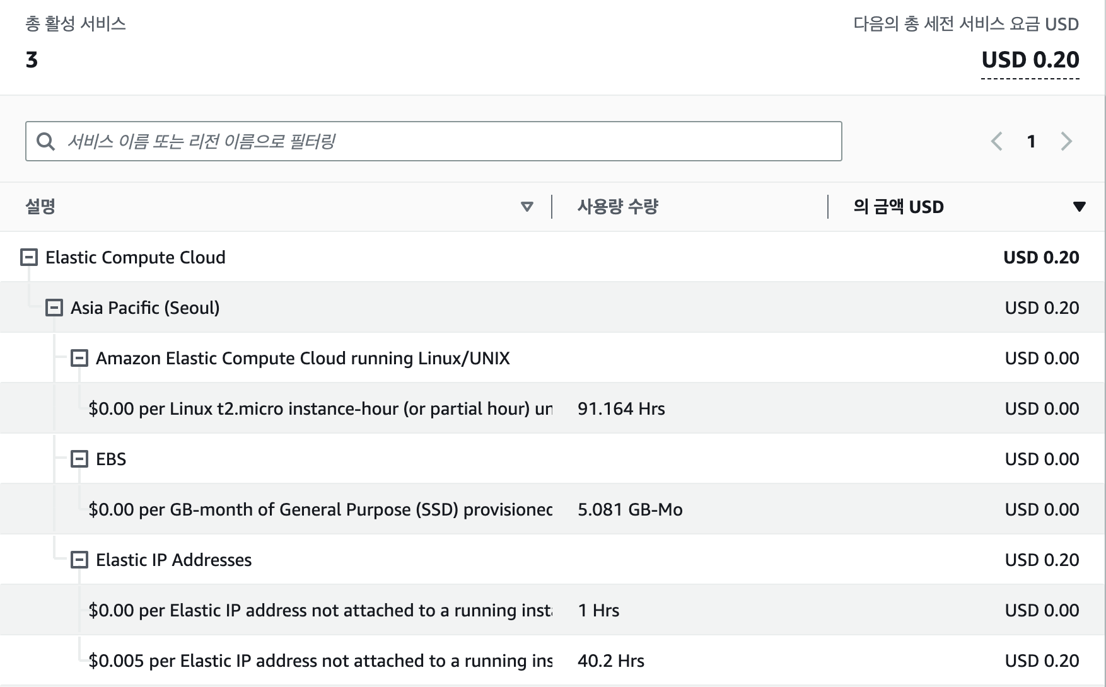Viewport: 1106px width, 687px height.
Task: Click the 사용량 수량 column header
Action: 618,207
